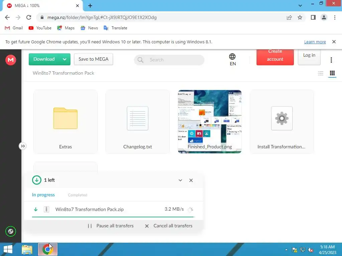This screenshot has width=342, height=256.
Task: Open File Explorer from the taskbar
Action: point(27,249)
